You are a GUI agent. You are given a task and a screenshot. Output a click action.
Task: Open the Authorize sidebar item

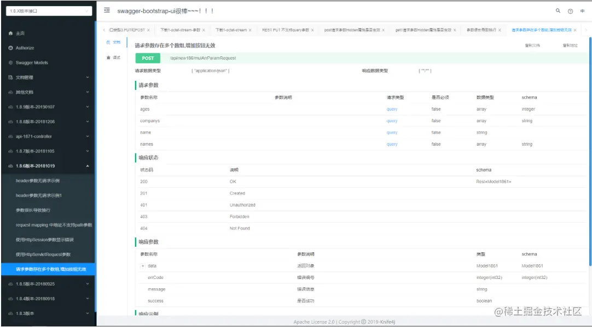click(x=21, y=48)
